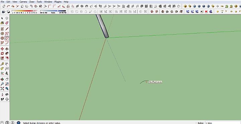Activate the Rotate tool
The width and height of the screenshot is (241, 124).
pyautogui.click(x=2, y=53)
